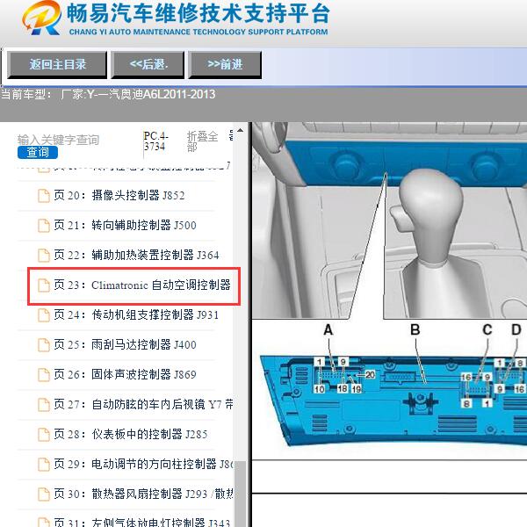The width and height of the screenshot is (527, 527).
Task: Click pin number 20 on connector A
Action: click(370, 374)
